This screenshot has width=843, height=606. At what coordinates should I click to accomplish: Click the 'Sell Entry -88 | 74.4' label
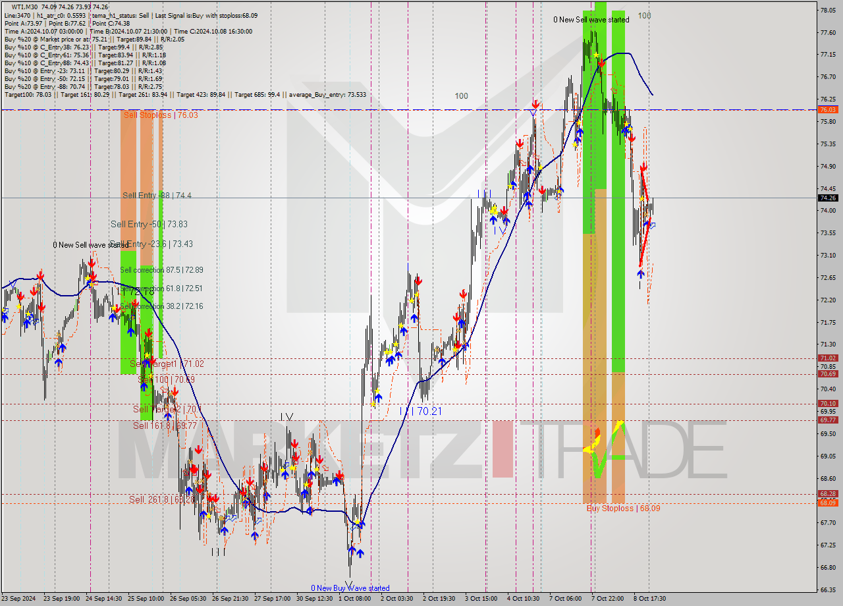(157, 195)
